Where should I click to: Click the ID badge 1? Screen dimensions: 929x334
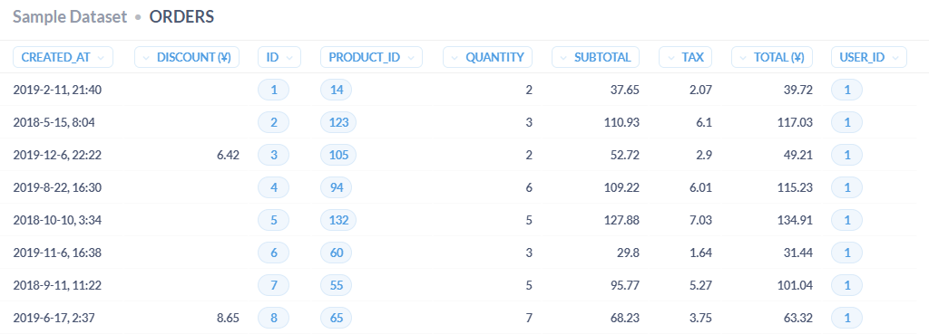[274, 90]
